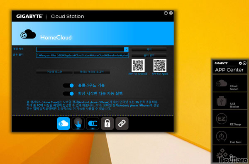Open the Bluetooth auto-lock padlock icon
The width and height of the screenshot is (249, 164).
point(107,123)
